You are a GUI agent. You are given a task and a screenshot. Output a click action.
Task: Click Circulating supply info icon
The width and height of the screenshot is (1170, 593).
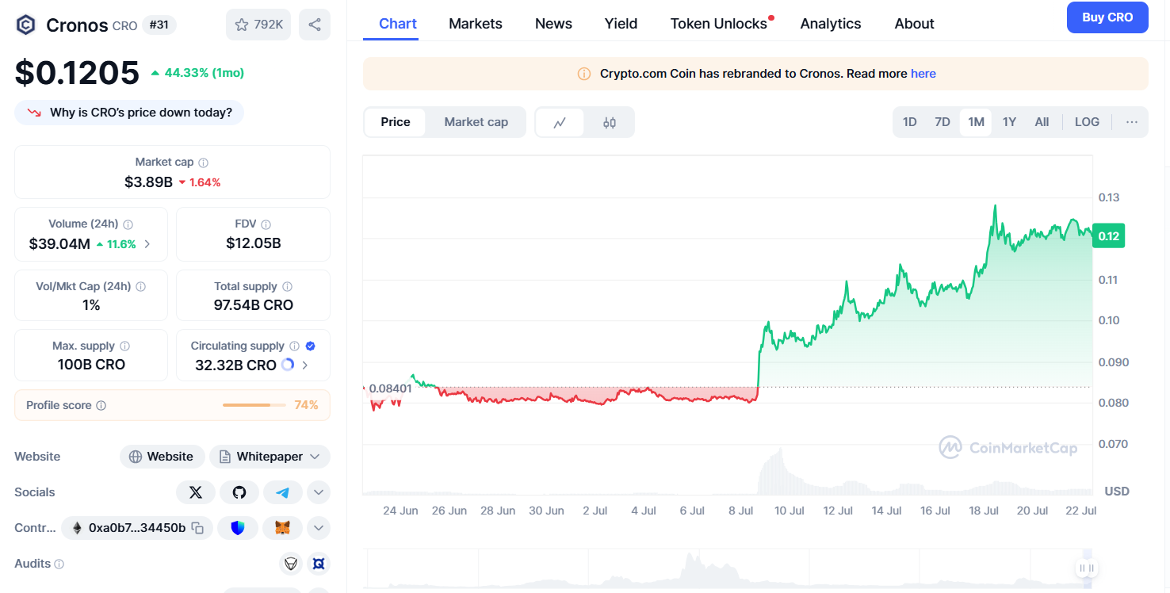[x=294, y=346]
